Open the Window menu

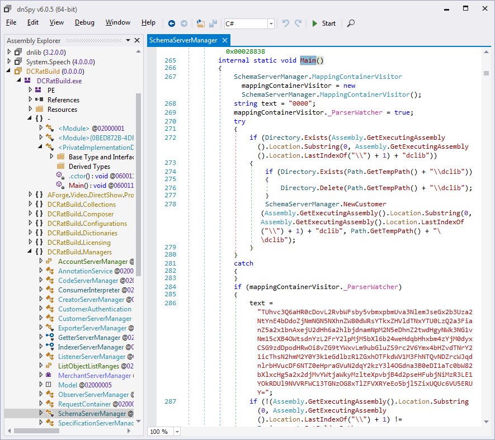coord(118,22)
